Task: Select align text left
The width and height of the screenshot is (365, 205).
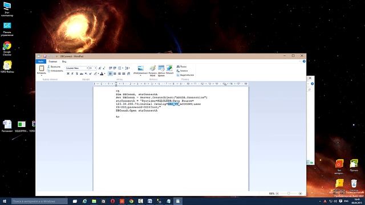Action: (x=110, y=73)
